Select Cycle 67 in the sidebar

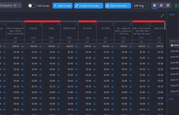(174, 57)
